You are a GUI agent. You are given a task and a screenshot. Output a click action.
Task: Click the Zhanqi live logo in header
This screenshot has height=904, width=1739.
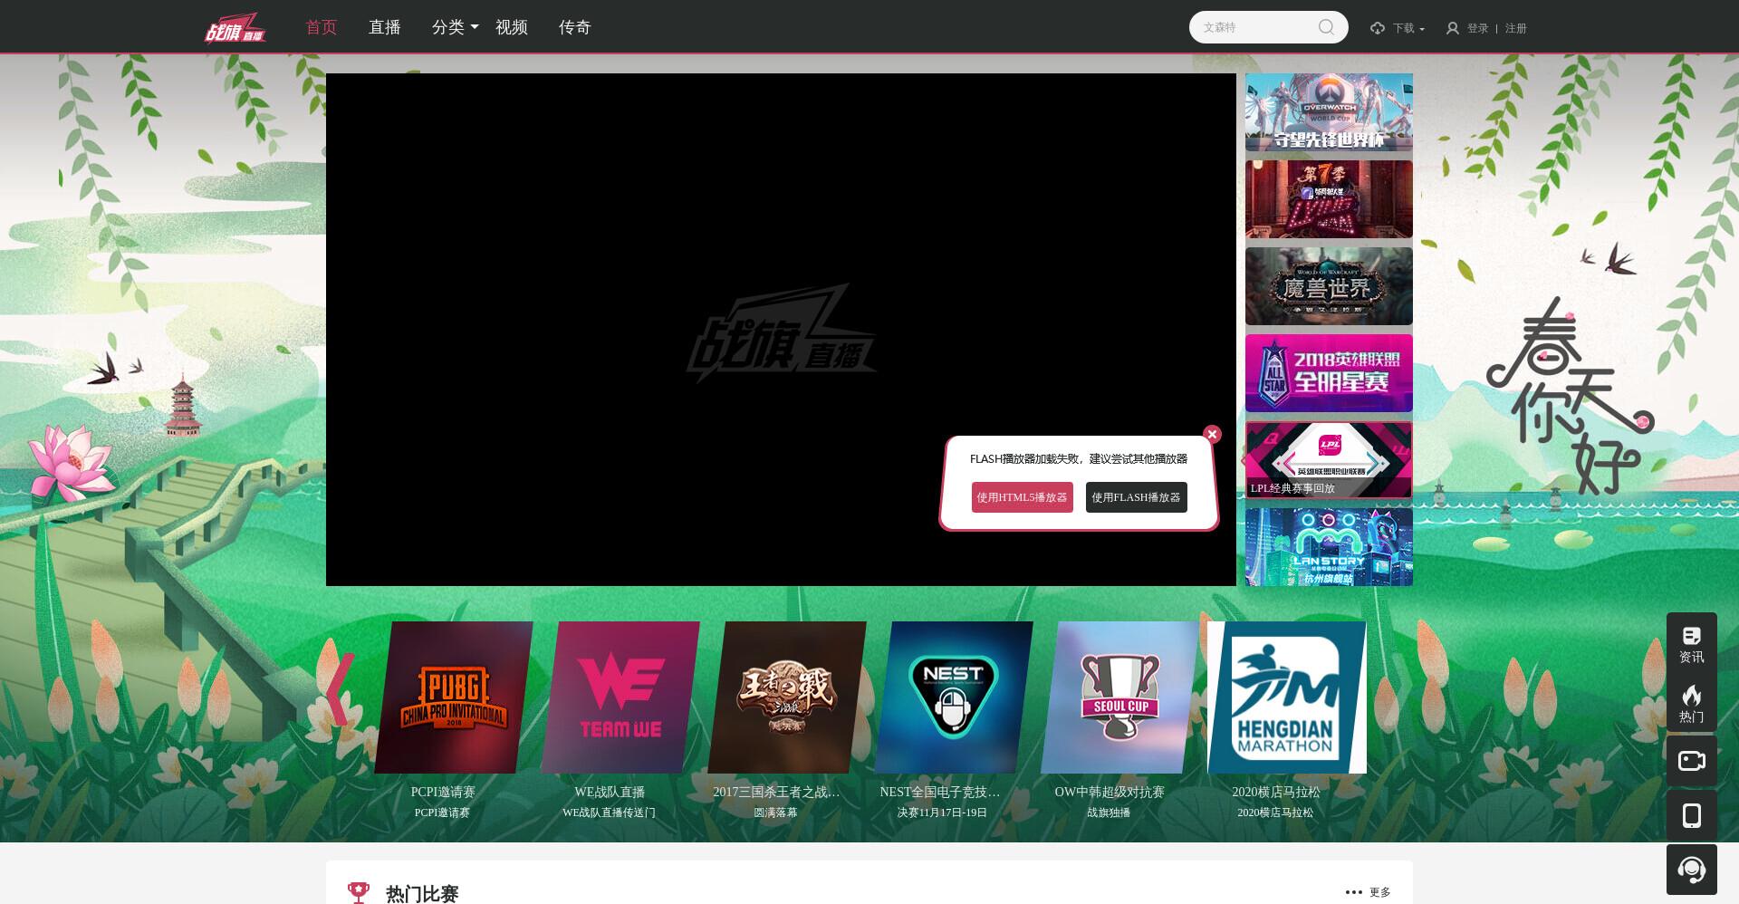[235, 28]
